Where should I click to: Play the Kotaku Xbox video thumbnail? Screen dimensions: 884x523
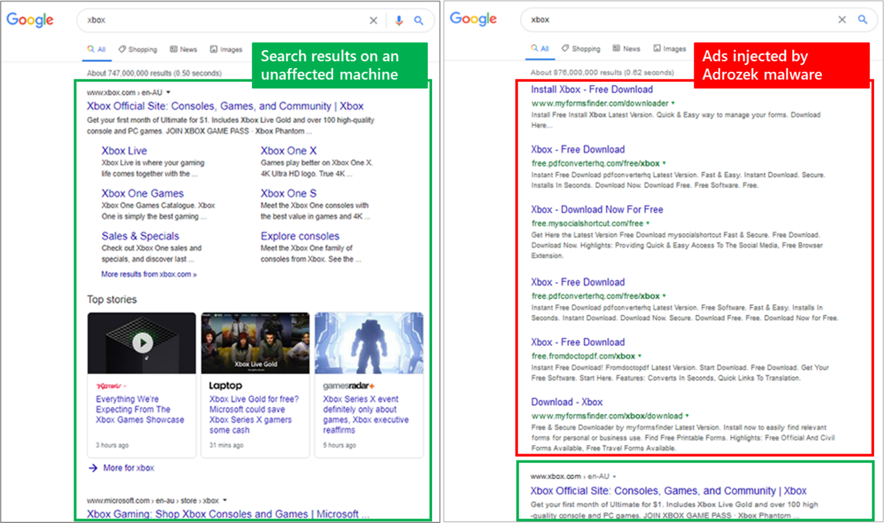coord(142,342)
